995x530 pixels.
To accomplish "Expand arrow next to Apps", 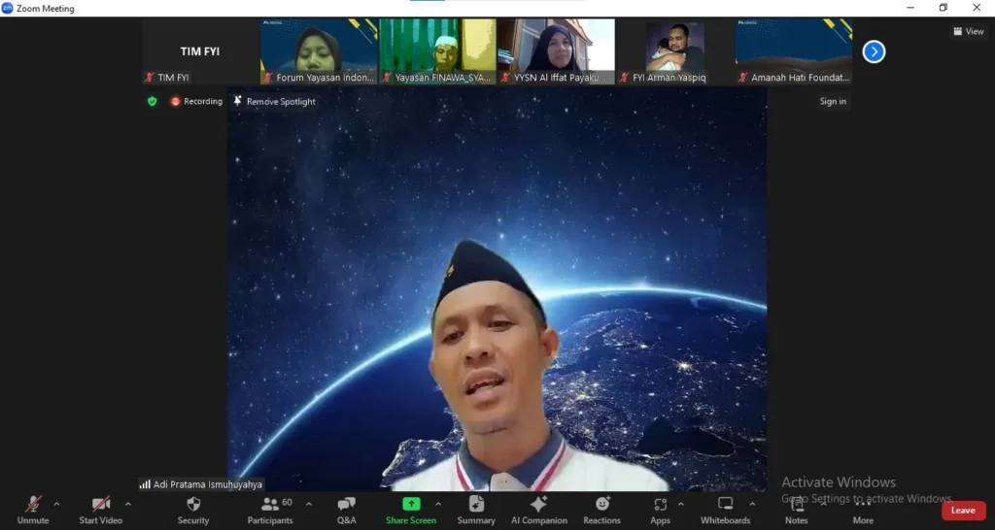I will (x=681, y=505).
